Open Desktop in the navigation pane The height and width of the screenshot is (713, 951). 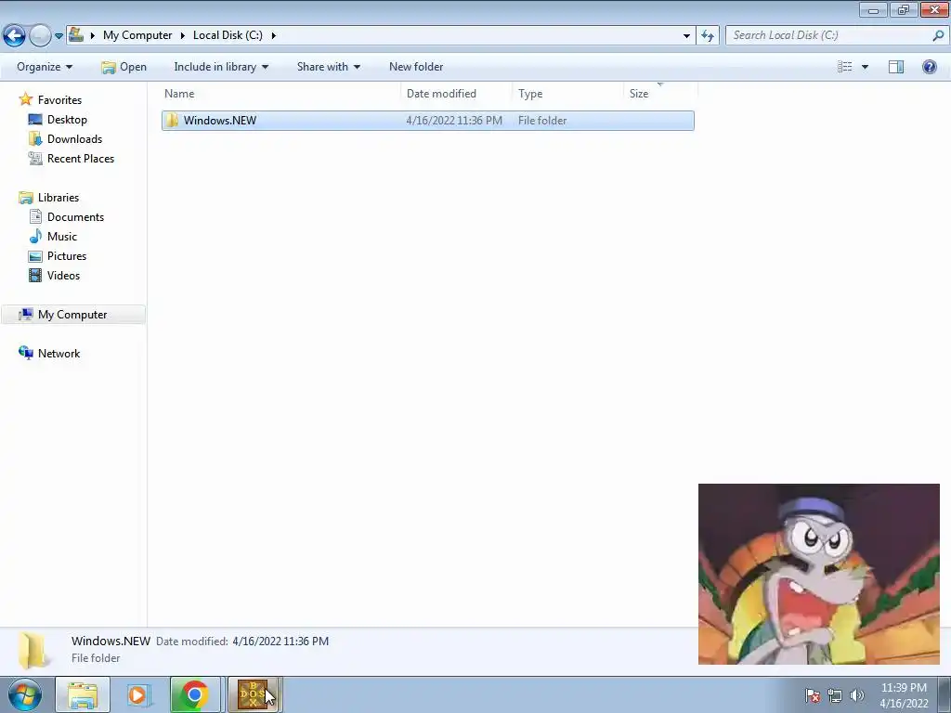click(67, 120)
